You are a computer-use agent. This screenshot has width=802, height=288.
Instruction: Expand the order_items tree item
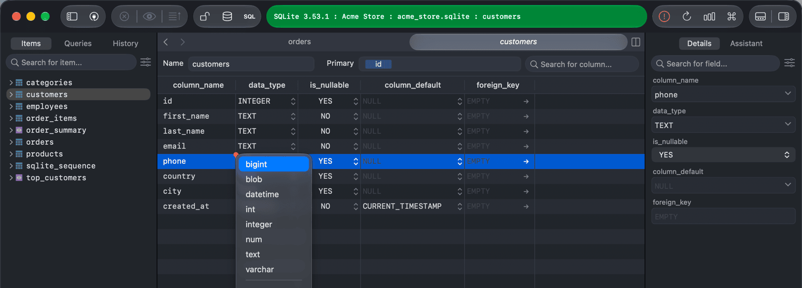click(x=11, y=118)
